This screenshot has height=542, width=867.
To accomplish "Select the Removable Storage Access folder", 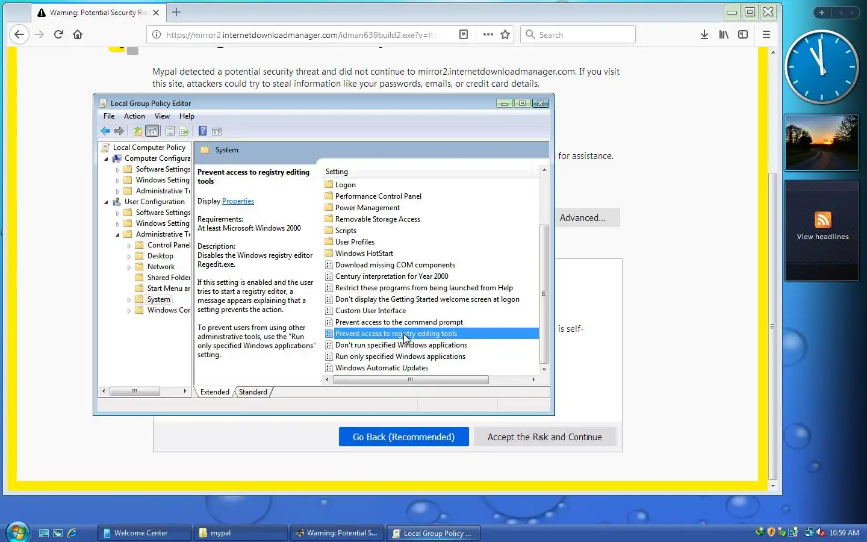I will (x=378, y=219).
